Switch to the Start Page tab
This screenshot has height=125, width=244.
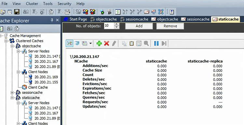75,19
